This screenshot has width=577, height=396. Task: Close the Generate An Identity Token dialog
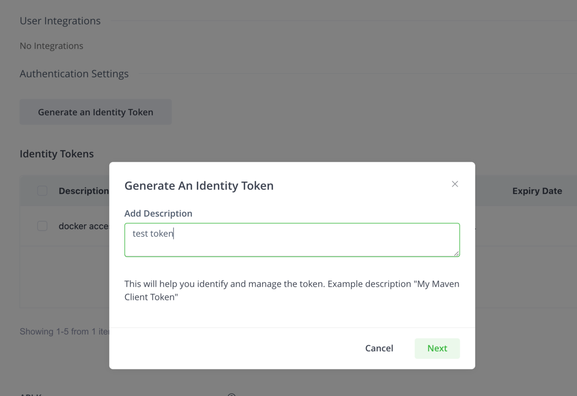coord(455,184)
